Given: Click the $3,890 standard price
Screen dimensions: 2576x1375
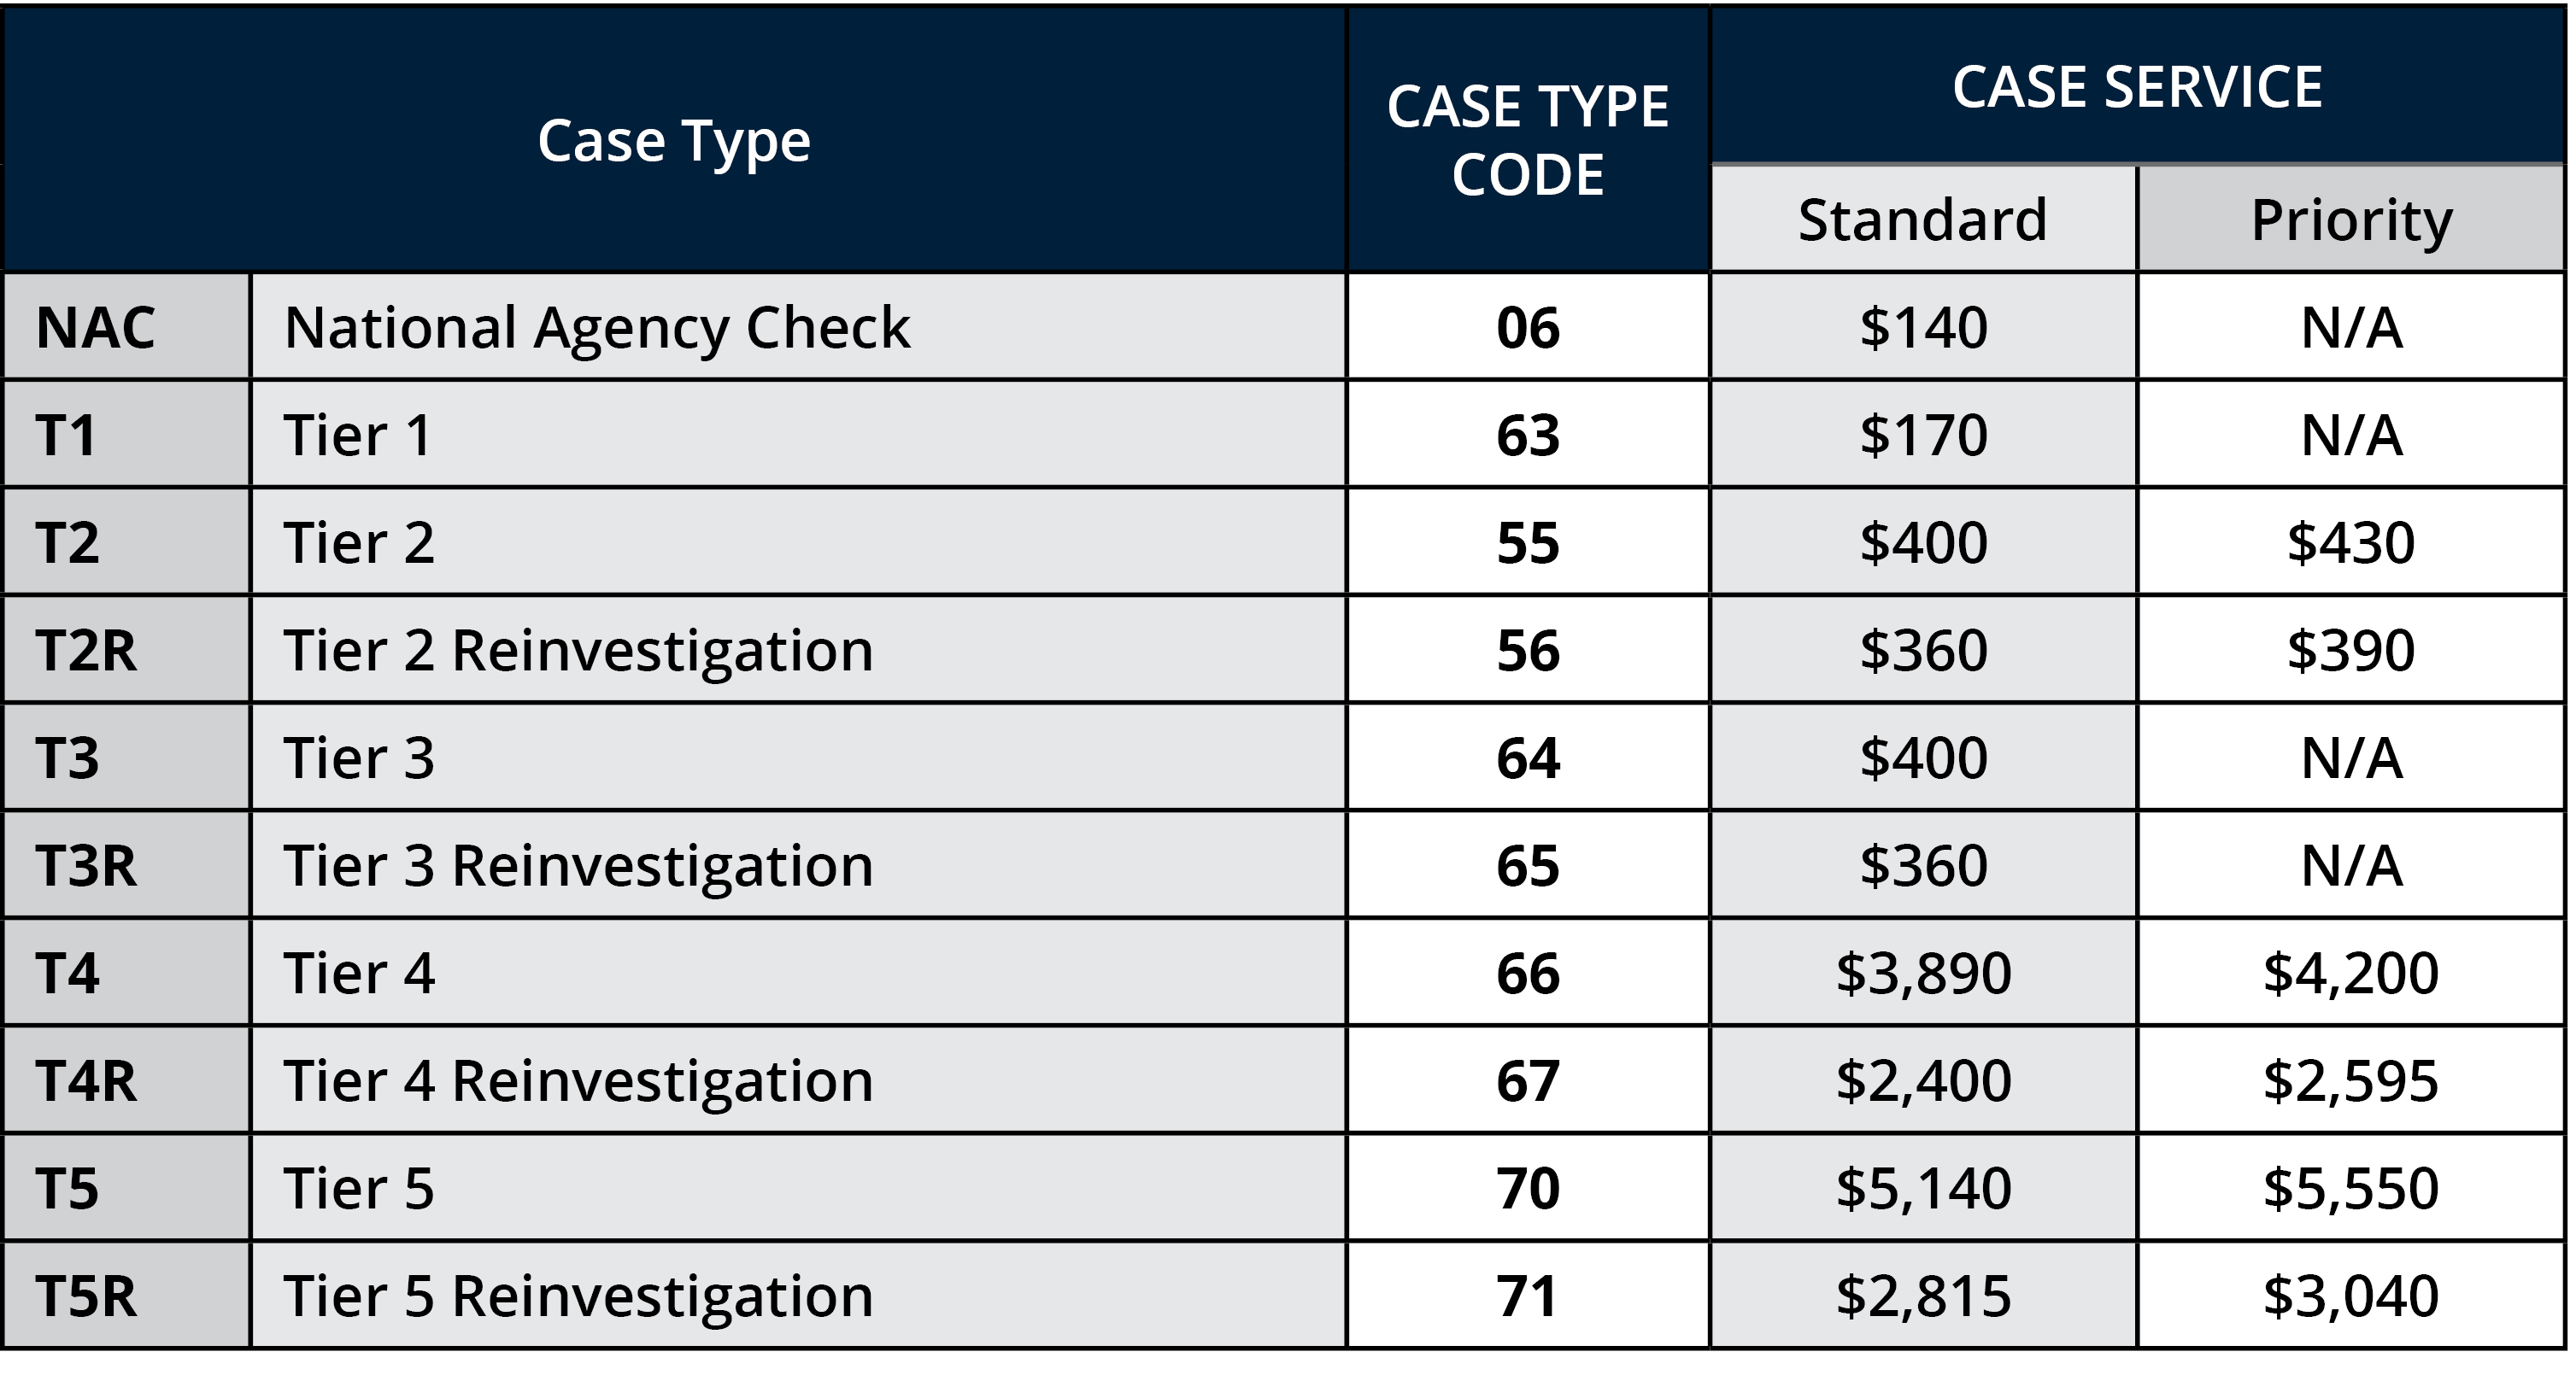Looking at the screenshot, I should pos(1922,972).
